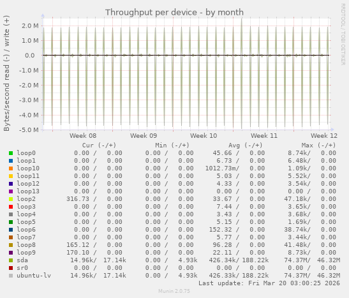Click the loop6 navy color swatch

tap(11, 230)
